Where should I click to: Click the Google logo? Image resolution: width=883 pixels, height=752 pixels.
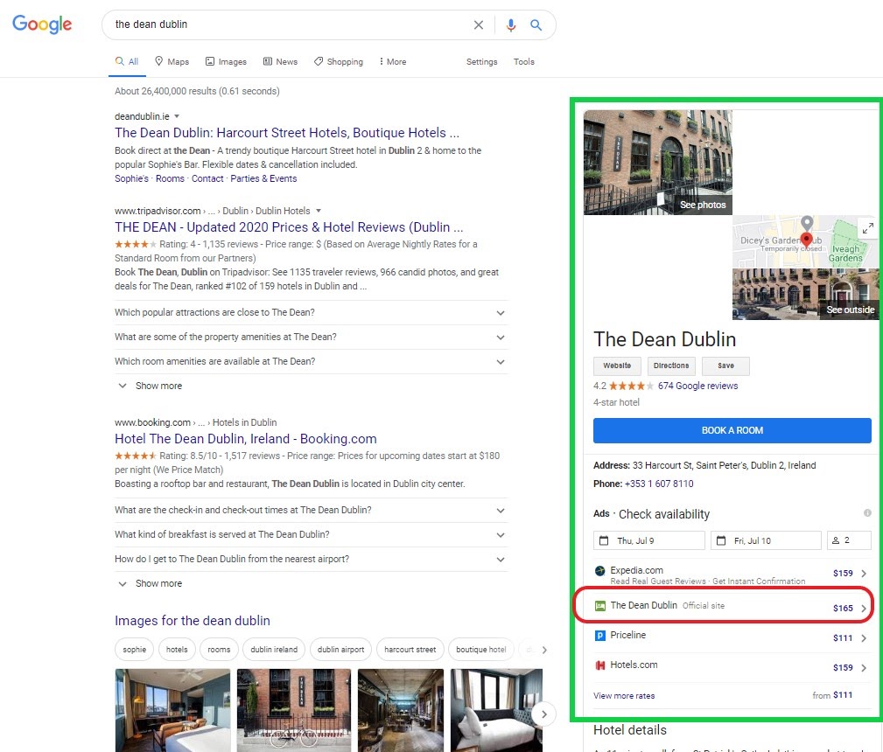[42, 24]
